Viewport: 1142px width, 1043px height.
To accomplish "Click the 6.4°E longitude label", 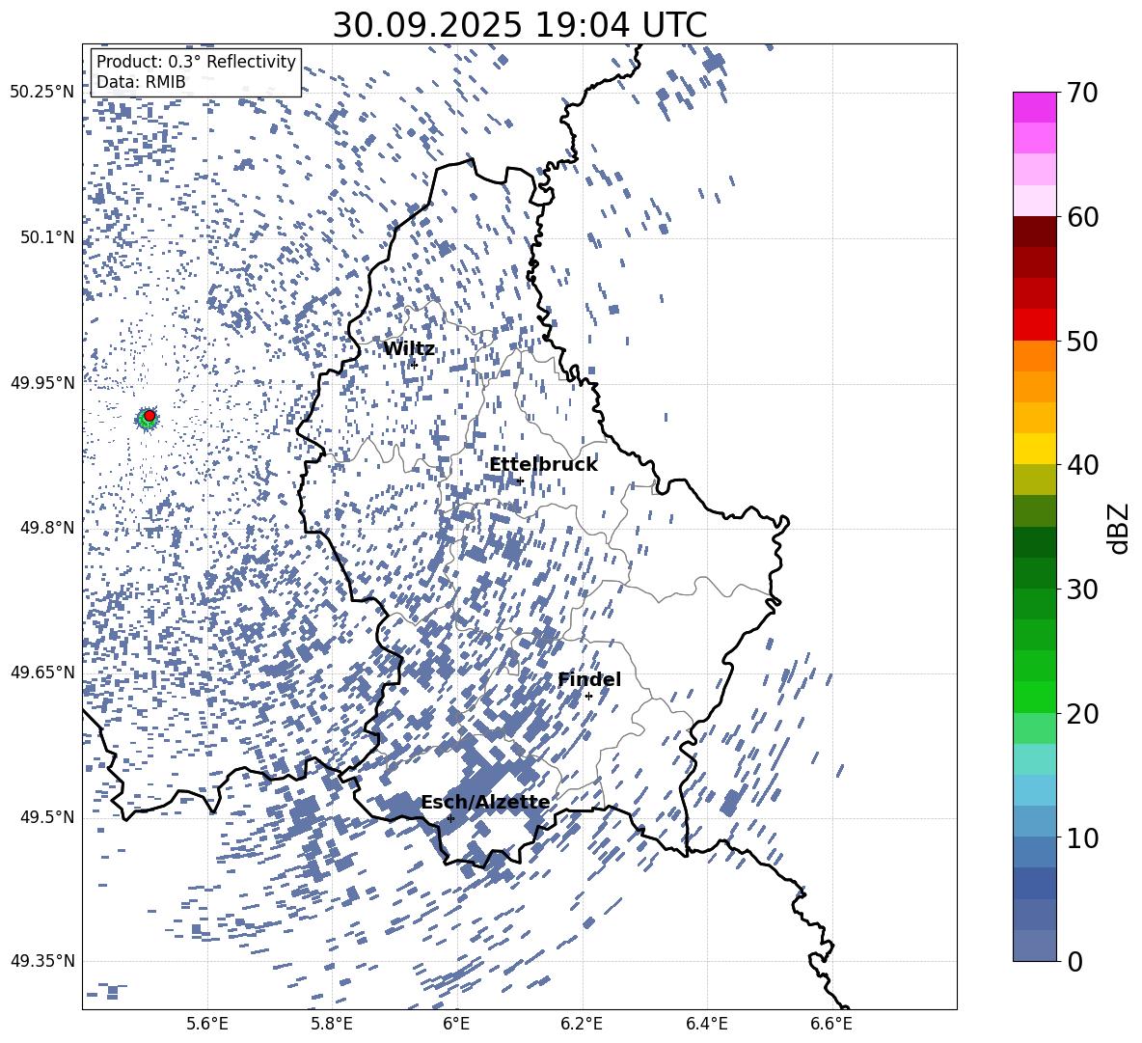I will [706, 1024].
